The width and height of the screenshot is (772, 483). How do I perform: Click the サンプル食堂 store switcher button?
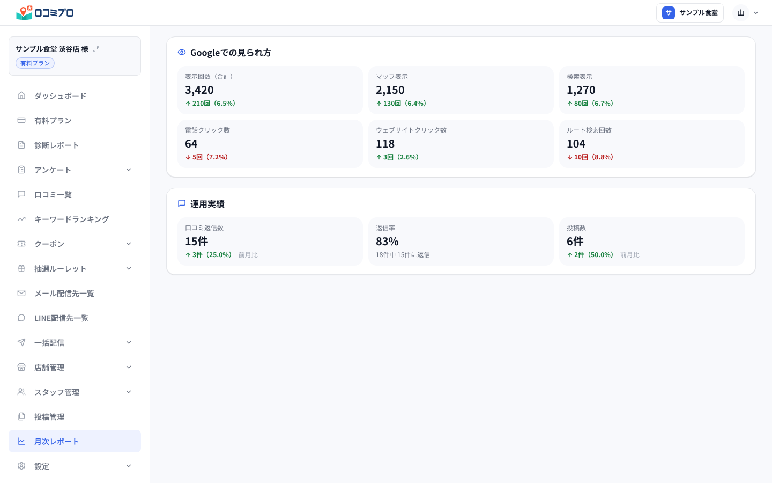click(x=690, y=13)
